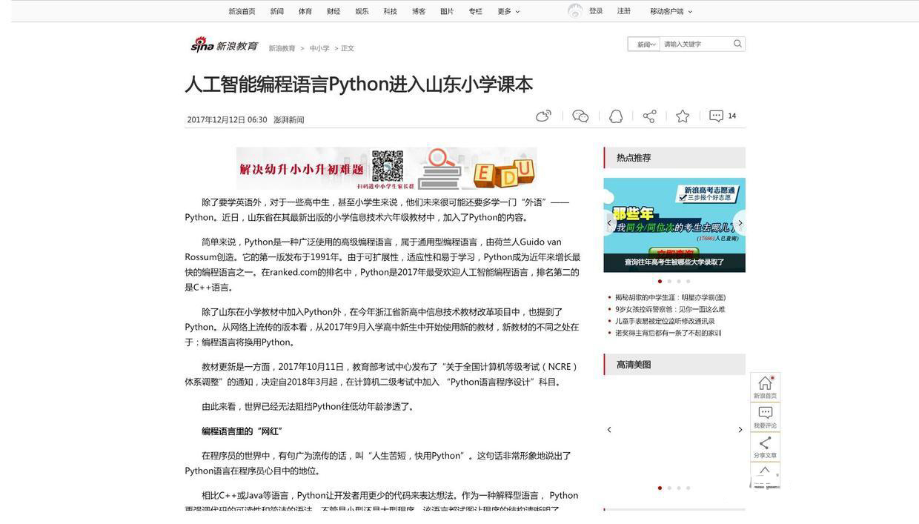Screen dimensions: 919x524
Task: Show previous image in 高清美图 gallery
Action: coord(609,430)
